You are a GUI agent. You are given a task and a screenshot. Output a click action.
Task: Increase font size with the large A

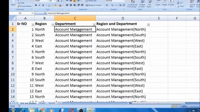[58, 1]
